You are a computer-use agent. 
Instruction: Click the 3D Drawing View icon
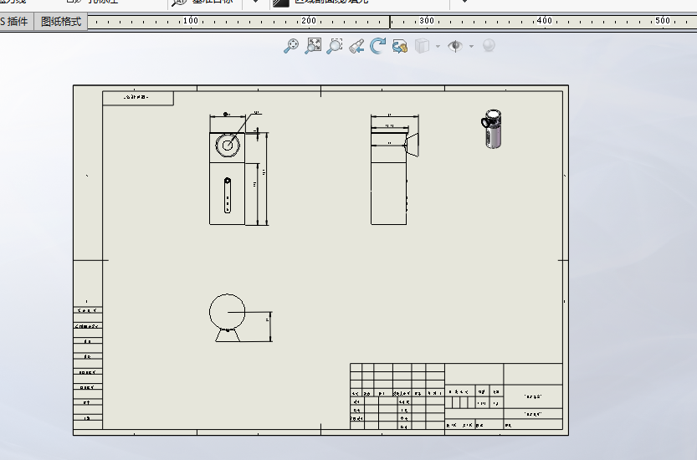click(400, 46)
